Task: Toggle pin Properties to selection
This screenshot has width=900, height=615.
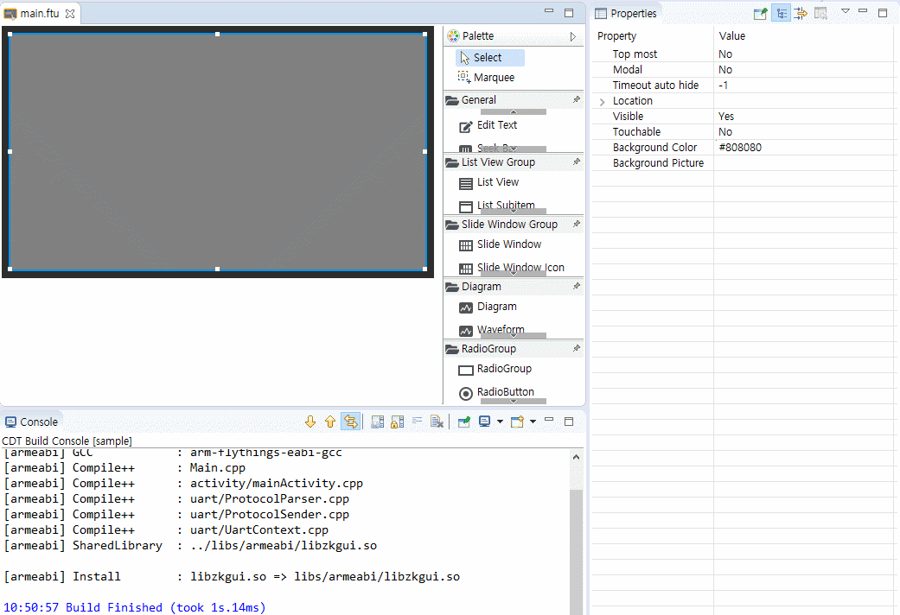Action: pos(760,13)
